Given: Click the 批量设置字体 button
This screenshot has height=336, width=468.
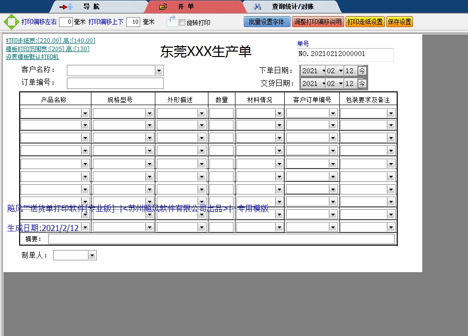Looking at the screenshot, I should tap(267, 22).
